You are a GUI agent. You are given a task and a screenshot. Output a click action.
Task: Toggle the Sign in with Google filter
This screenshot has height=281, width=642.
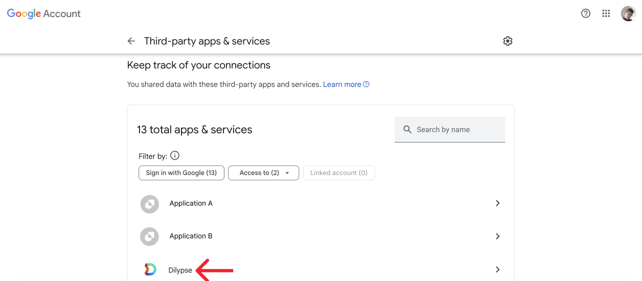point(181,173)
